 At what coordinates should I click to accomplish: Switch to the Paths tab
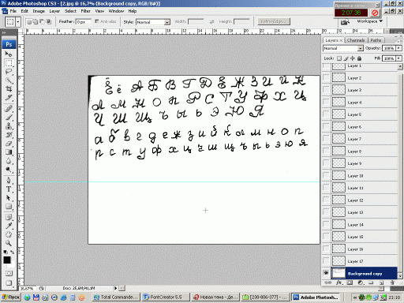pos(376,40)
